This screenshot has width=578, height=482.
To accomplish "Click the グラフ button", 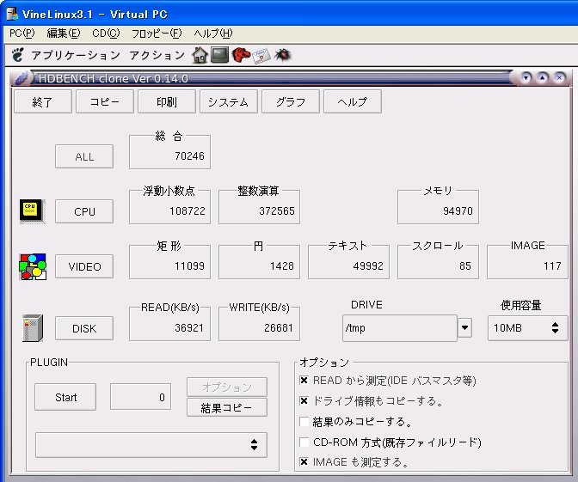I will [291, 101].
